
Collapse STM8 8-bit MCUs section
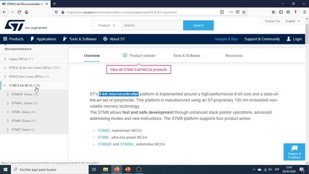click(5, 86)
